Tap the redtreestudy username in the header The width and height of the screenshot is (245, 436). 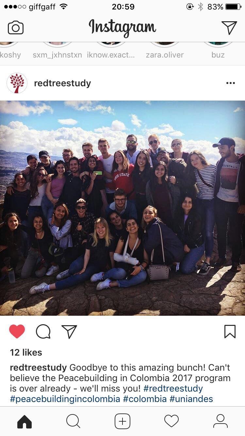tap(62, 83)
